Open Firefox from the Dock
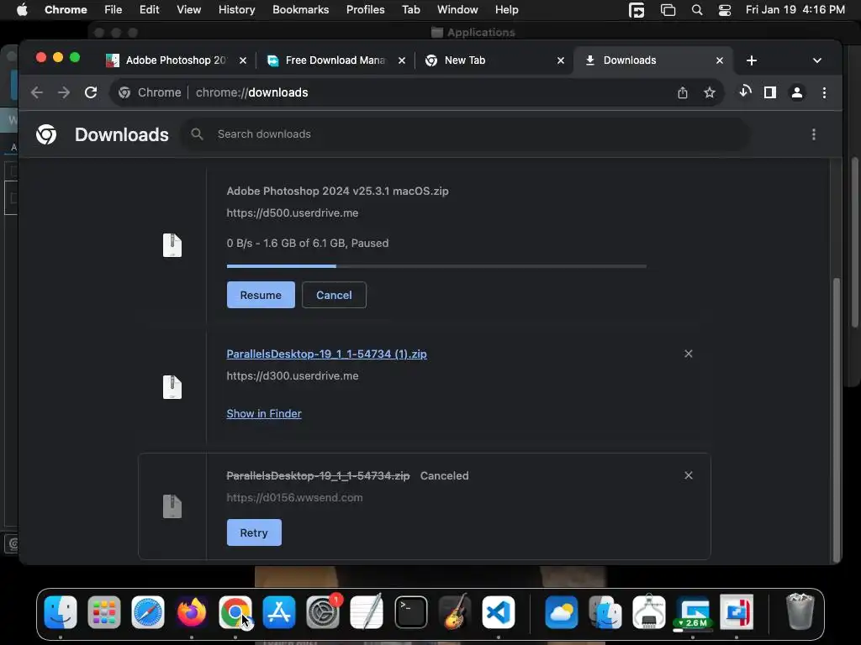Viewport: 861px width, 645px height. (192, 612)
